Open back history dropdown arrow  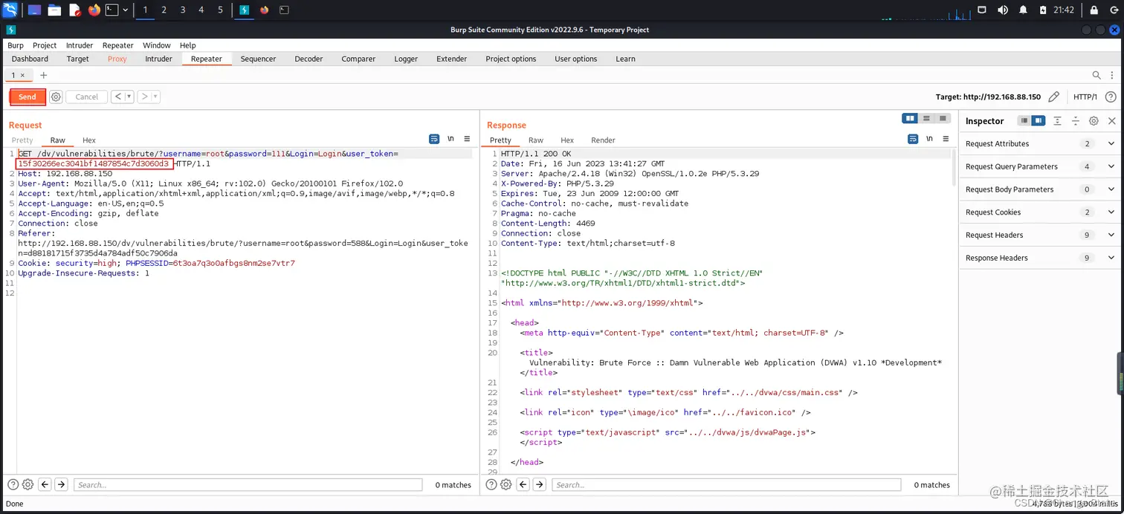[129, 97]
